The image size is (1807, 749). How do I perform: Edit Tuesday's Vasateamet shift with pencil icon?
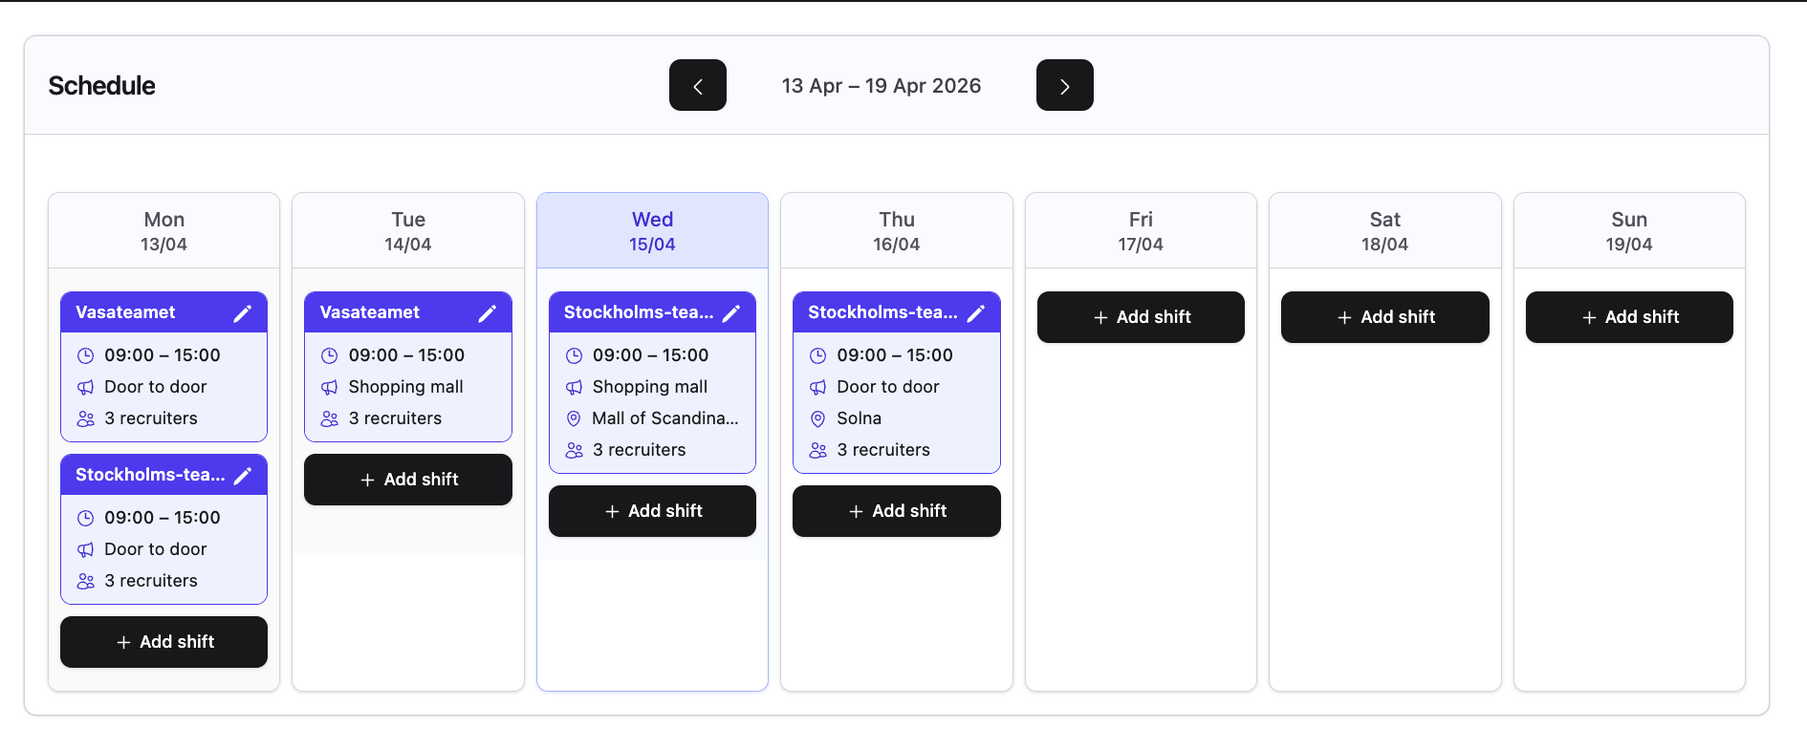tap(488, 313)
